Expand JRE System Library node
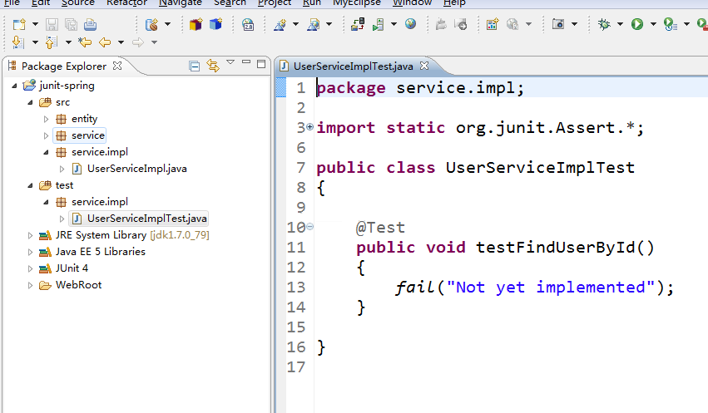The width and height of the screenshot is (708, 413). click(30, 235)
